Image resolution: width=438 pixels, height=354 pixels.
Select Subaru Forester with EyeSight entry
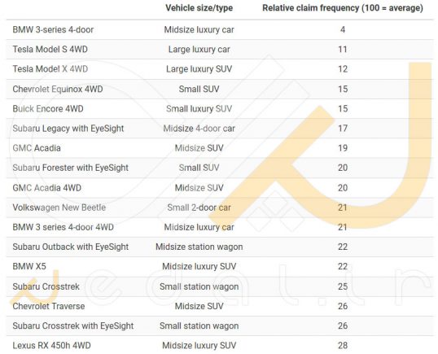pyautogui.click(x=70, y=168)
